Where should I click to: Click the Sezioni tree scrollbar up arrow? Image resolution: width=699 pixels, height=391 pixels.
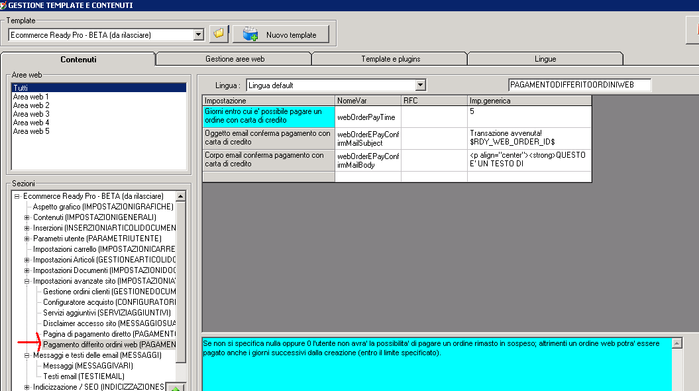click(180, 196)
